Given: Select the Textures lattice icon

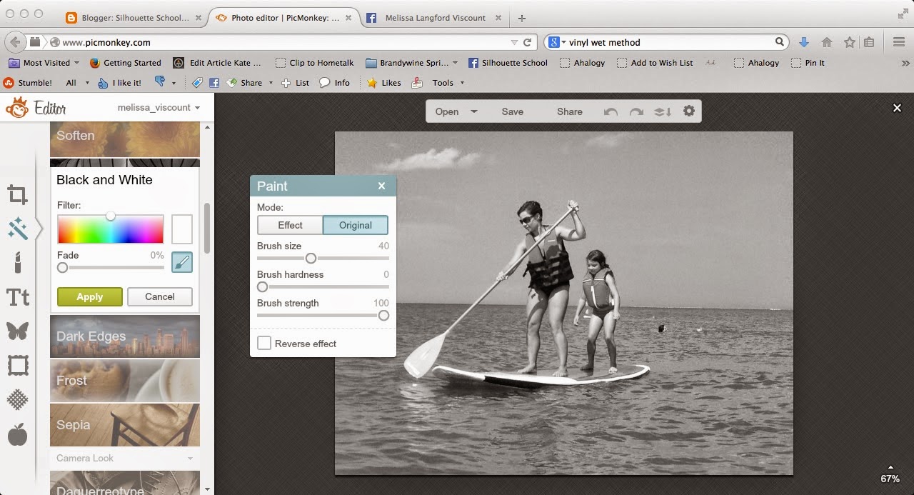Looking at the screenshot, I should [x=18, y=400].
